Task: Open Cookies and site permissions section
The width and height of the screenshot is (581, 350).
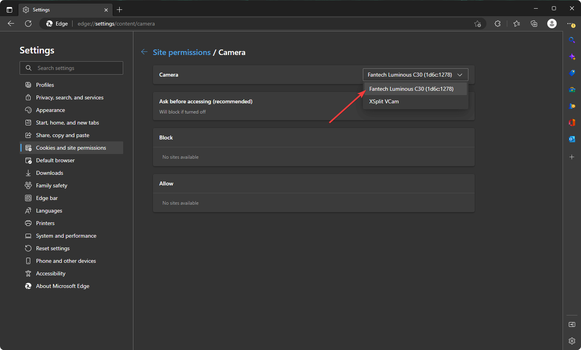Action: click(x=71, y=148)
